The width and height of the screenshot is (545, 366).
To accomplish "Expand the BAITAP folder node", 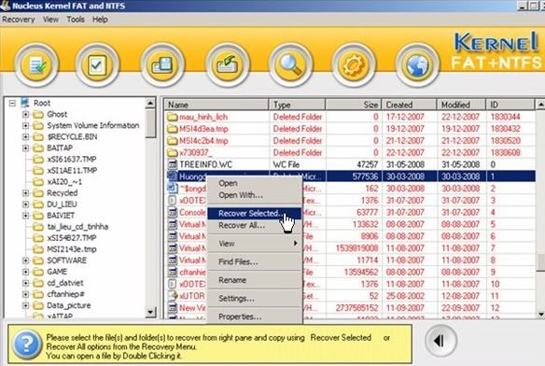I will coord(25,148).
